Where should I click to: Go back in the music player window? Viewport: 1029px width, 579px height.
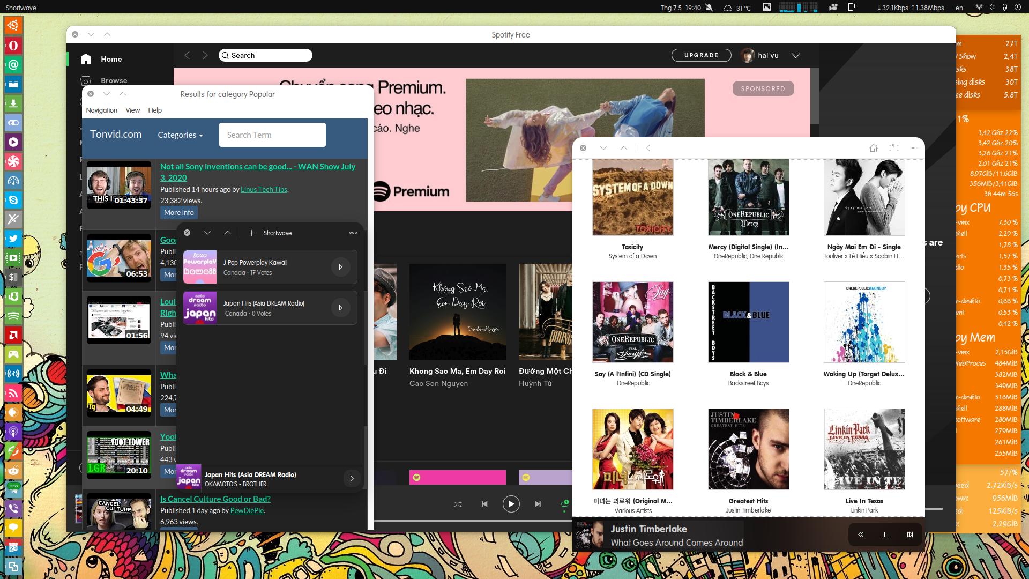tap(648, 148)
